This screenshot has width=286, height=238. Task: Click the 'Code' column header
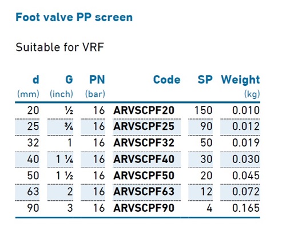[167, 80]
